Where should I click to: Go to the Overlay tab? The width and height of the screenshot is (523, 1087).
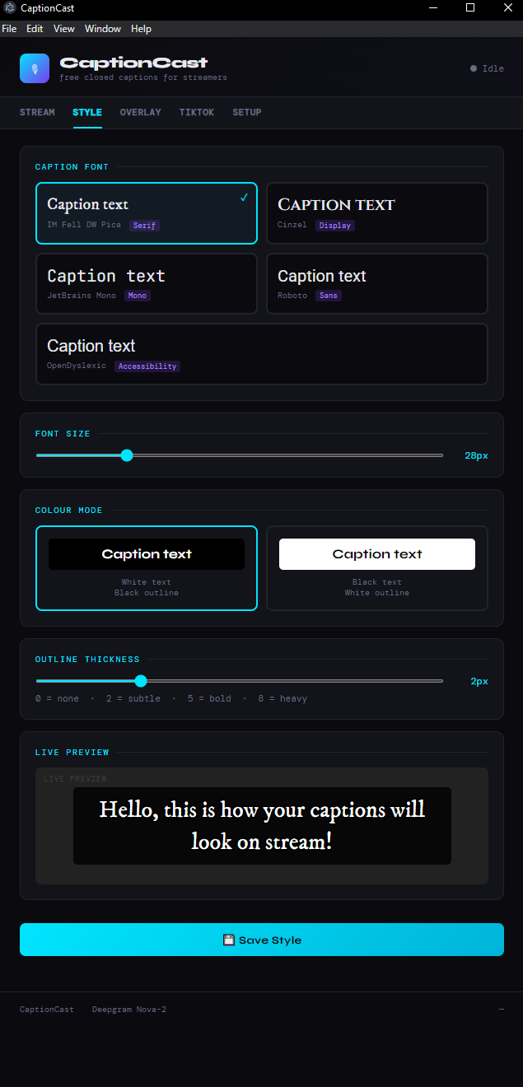[140, 112]
